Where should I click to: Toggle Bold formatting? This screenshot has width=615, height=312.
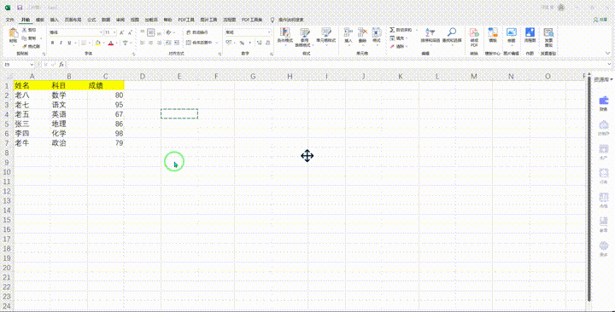[53, 43]
